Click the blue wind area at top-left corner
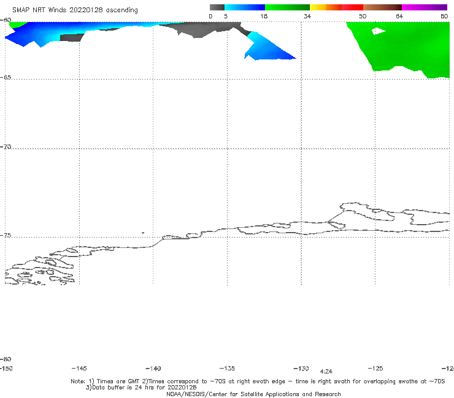Screen dimensions: 454x398 32,35
